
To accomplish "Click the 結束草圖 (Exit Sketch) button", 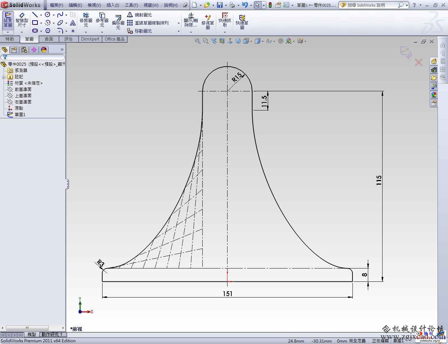I will [8, 21].
